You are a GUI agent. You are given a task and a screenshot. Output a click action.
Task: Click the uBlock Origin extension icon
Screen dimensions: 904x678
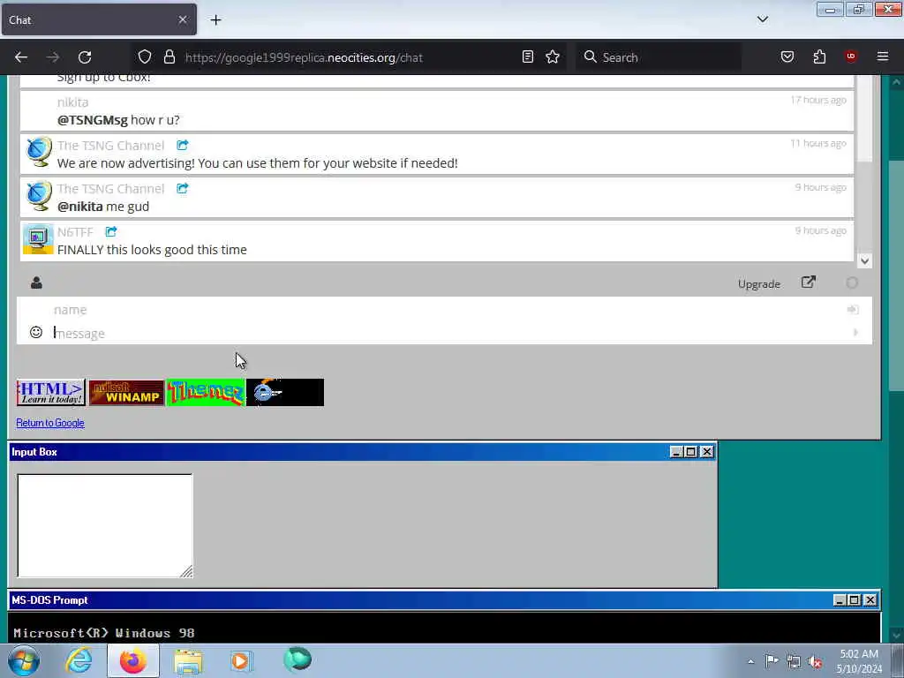(850, 56)
